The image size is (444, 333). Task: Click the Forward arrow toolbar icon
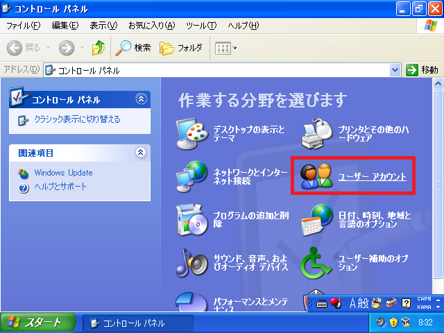tap(67, 48)
